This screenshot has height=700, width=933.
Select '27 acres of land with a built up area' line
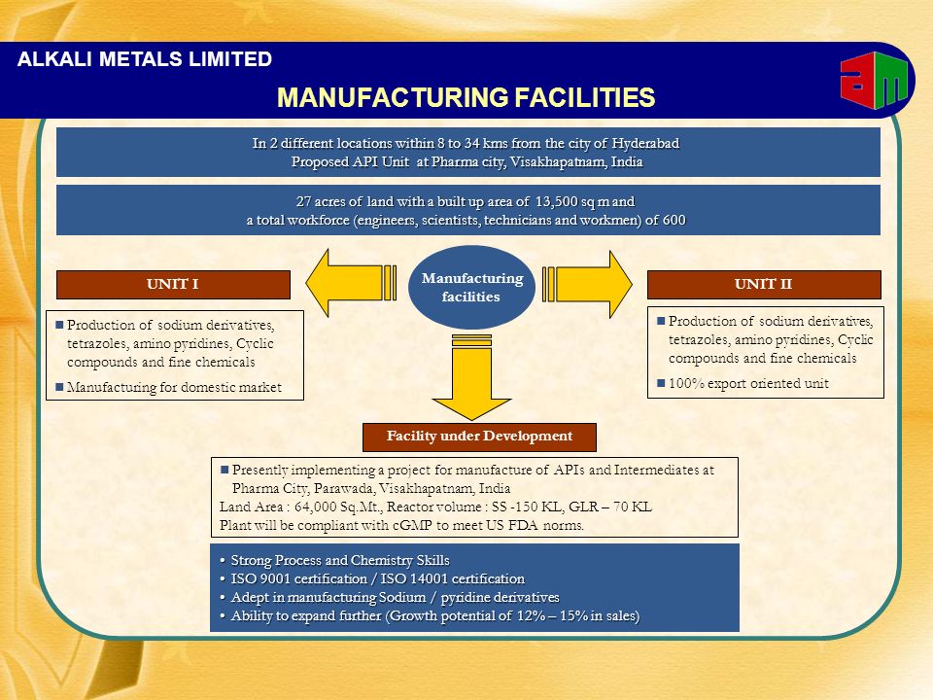click(x=466, y=202)
